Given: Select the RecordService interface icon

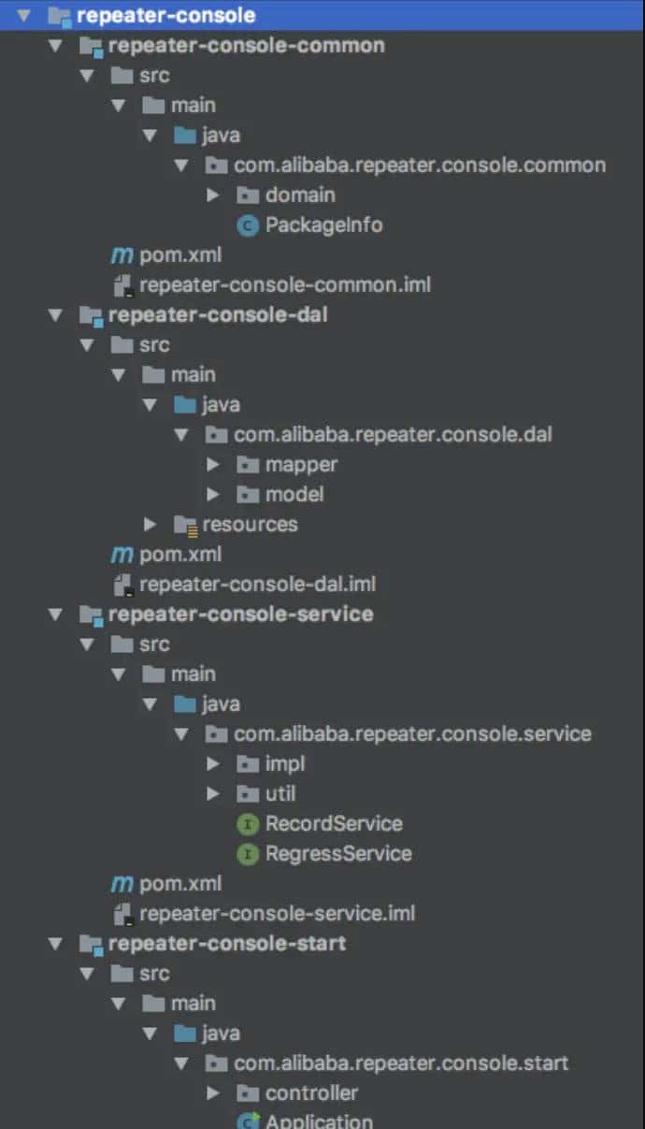Looking at the screenshot, I should click(x=247, y=823).
